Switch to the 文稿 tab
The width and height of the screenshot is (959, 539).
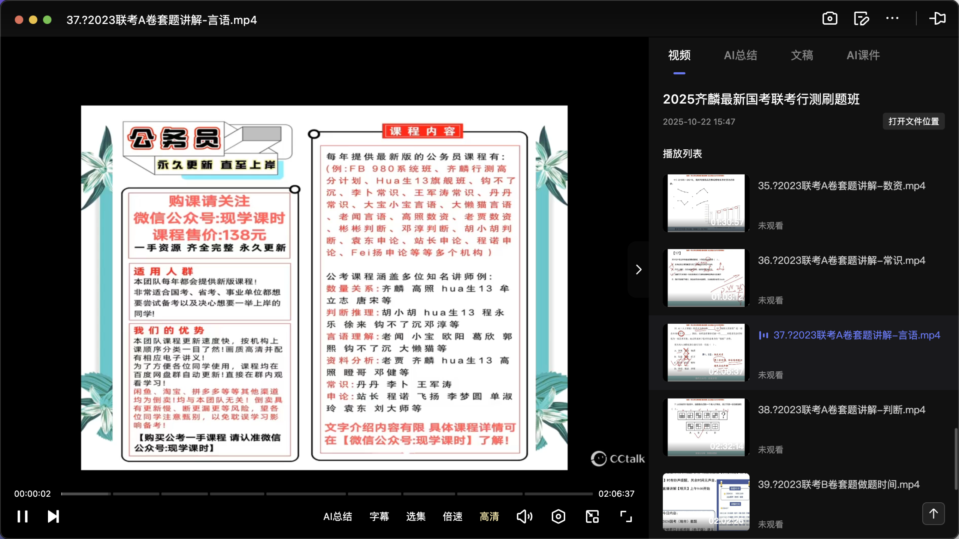802,55
